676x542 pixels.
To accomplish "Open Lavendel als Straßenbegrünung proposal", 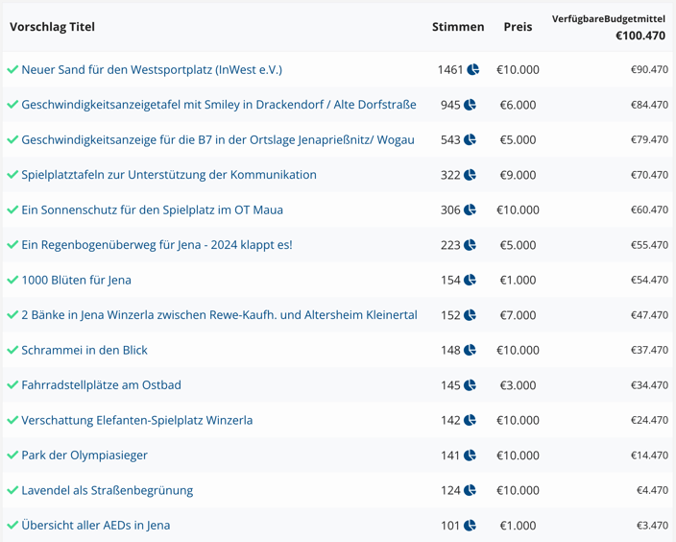I will (108, 491).
